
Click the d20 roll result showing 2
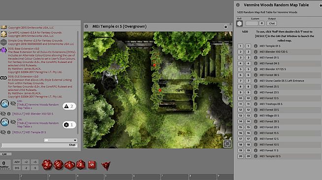click(69, 106)
